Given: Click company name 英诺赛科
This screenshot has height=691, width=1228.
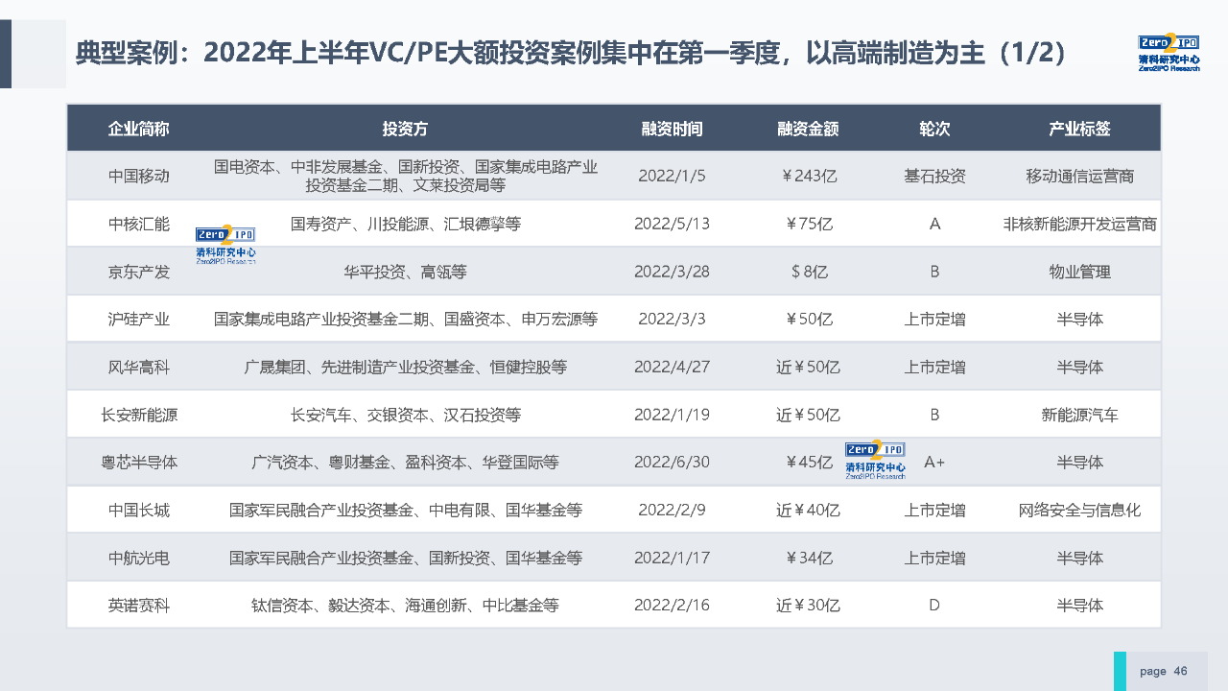Looking at the screenshot, I should click(139, 606).
